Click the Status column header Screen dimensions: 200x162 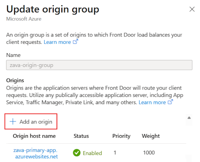[x=81, y=136]
